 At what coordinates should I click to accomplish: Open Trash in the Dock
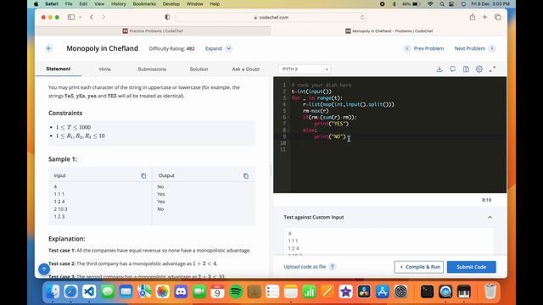(490, 291)
